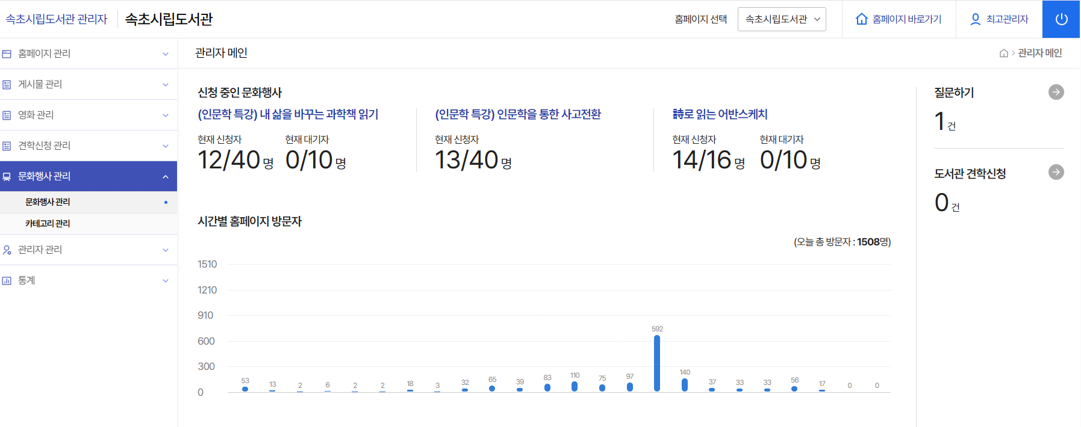Open the 영화 관리 menu label
The height and width of the screenshot is (427, 1081).
36,115
